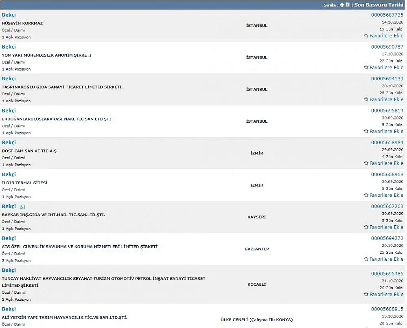The height and width of the screenshot is (328, 407).
Task: Add TAŞPINAROĞLU GIDA listing to favorites via star
Action: point(366,99)
